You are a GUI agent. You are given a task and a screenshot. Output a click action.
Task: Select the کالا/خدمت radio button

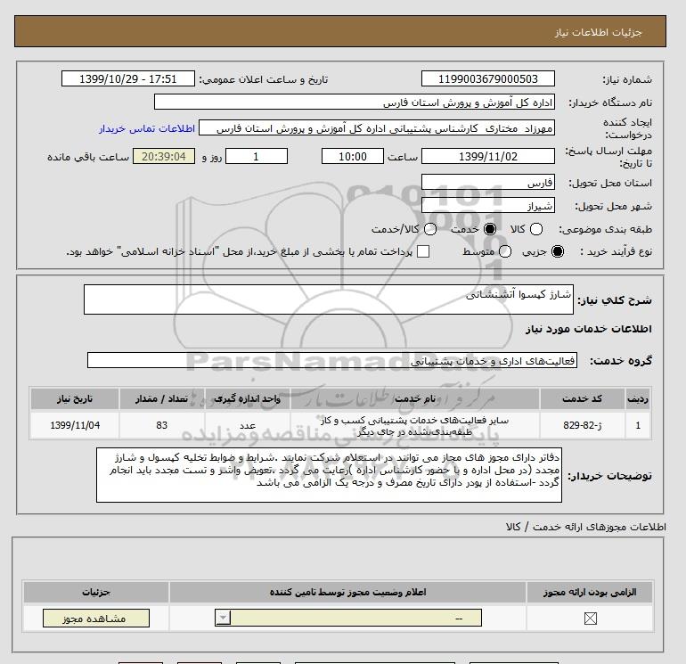pyautogui.click(x=430, y=229)
